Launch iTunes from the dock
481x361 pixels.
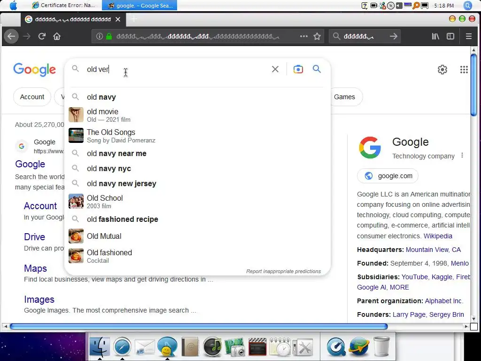coord(212,347)
